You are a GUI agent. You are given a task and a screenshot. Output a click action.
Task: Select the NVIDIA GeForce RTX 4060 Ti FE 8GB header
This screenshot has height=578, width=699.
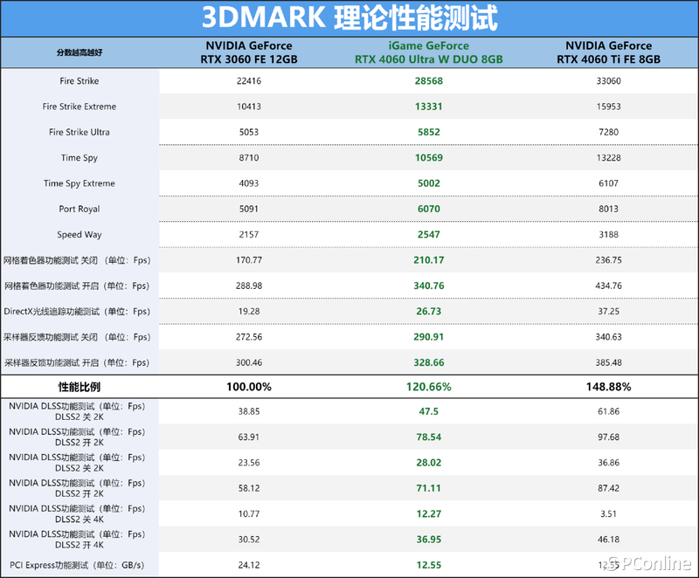[x=608, y=52]
